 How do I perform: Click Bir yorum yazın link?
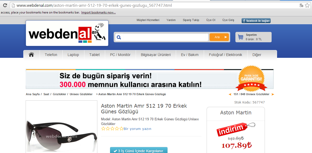(137, 129)
